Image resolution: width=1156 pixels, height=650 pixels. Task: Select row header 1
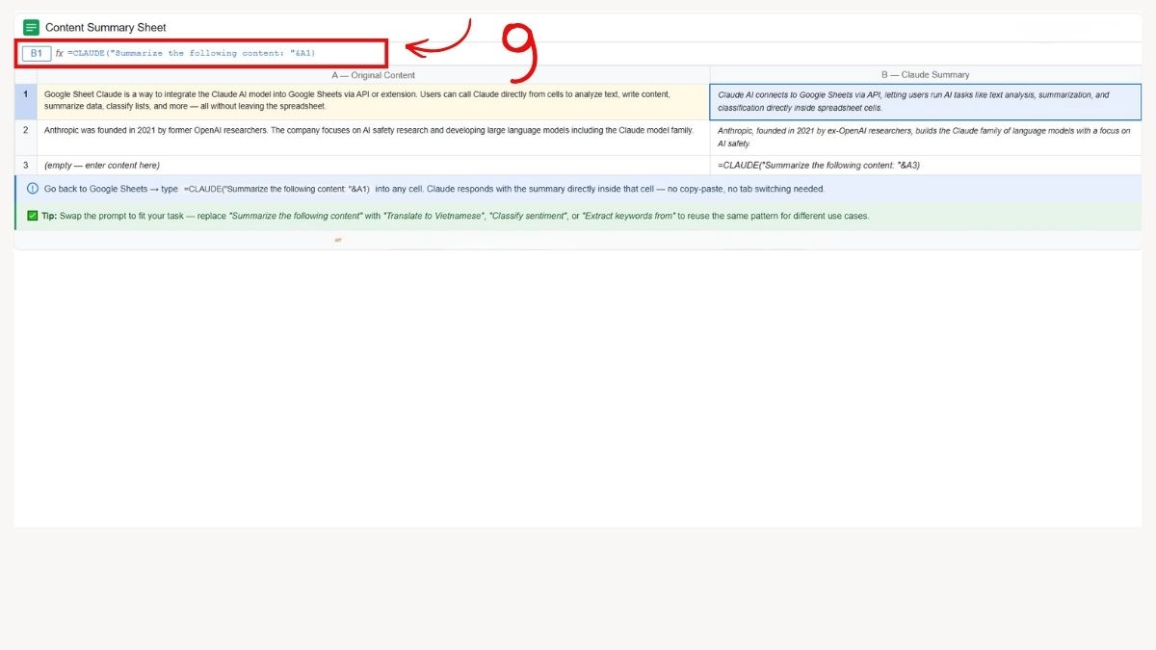tap(26, 101)
